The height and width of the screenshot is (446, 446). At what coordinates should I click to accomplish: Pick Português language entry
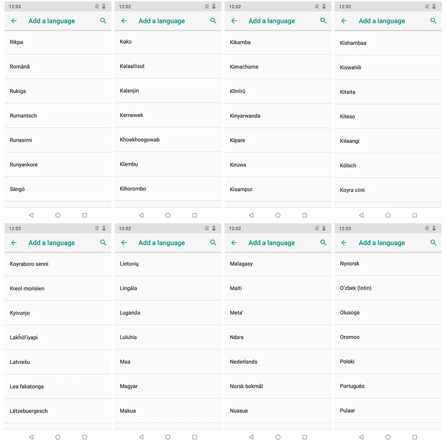tap(388, 386)
